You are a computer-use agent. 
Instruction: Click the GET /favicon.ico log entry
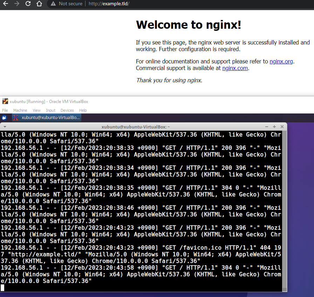tap(141, 254)
